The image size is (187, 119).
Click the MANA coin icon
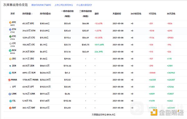(9, 80)
